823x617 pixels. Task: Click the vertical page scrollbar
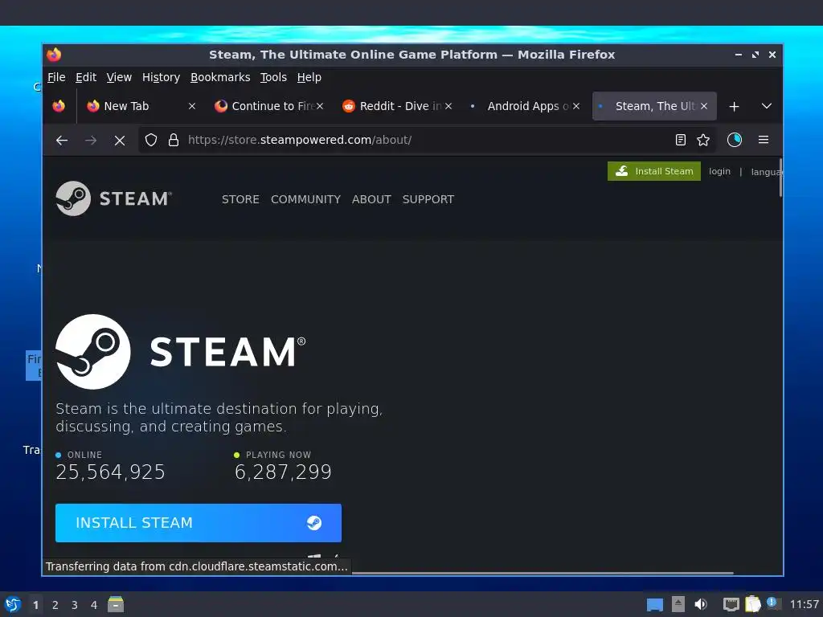pos(780,178)
